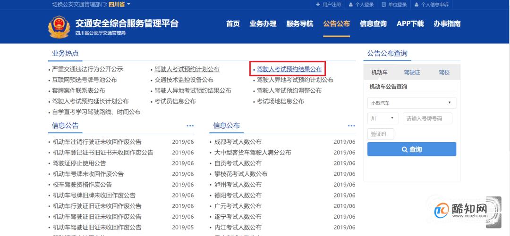
Task: Go to 首页 navigation item
Action: [x=233, y=24]
